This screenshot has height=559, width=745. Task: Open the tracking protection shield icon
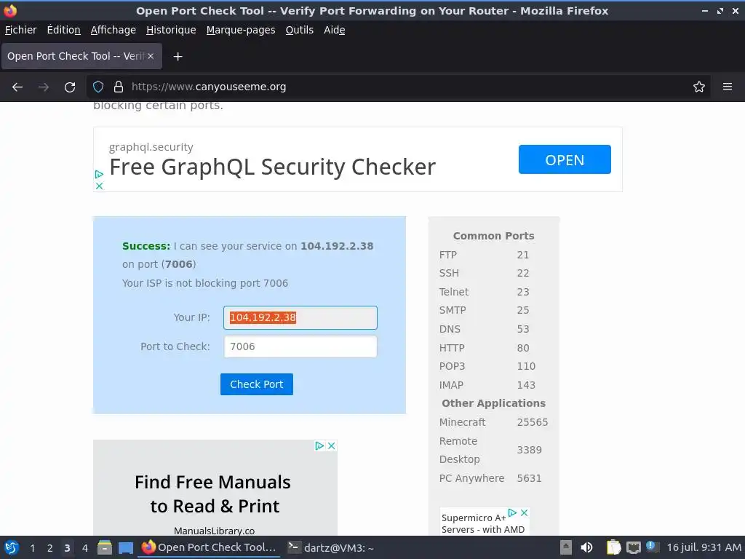[x=98, y=87]
